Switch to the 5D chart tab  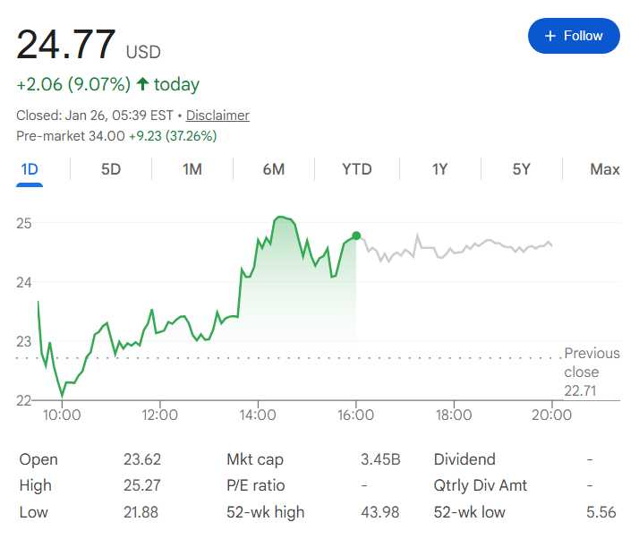click(x=111, y=169)
